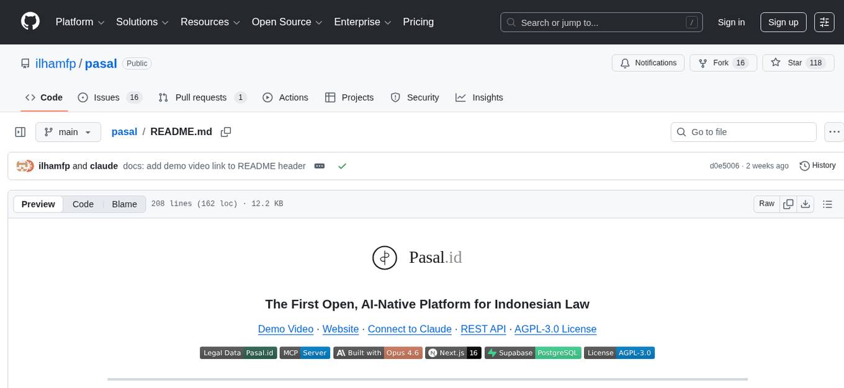Download the raw README file

tap(806, 203)
